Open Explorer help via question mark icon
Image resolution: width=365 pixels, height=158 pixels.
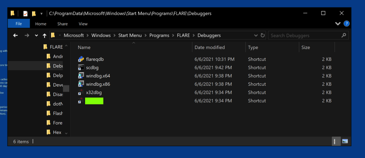click(346, 24)
